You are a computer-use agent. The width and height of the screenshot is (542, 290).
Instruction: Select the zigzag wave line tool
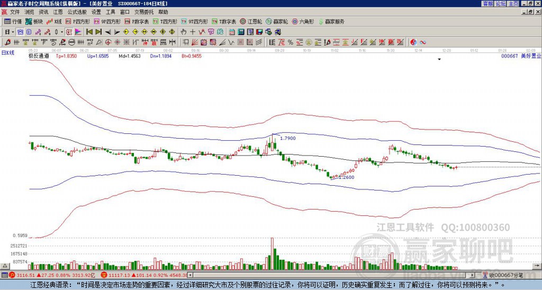[231, 42]
